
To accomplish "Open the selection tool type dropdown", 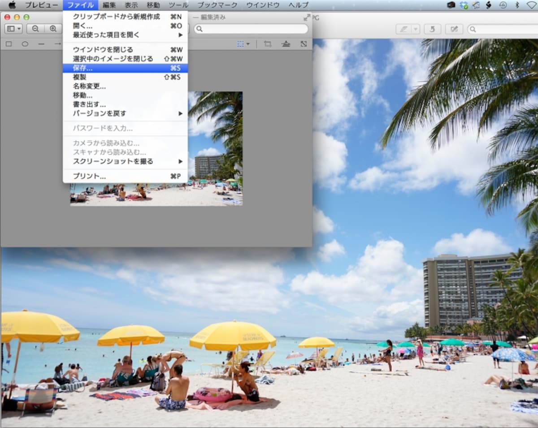I will [243, 44].
